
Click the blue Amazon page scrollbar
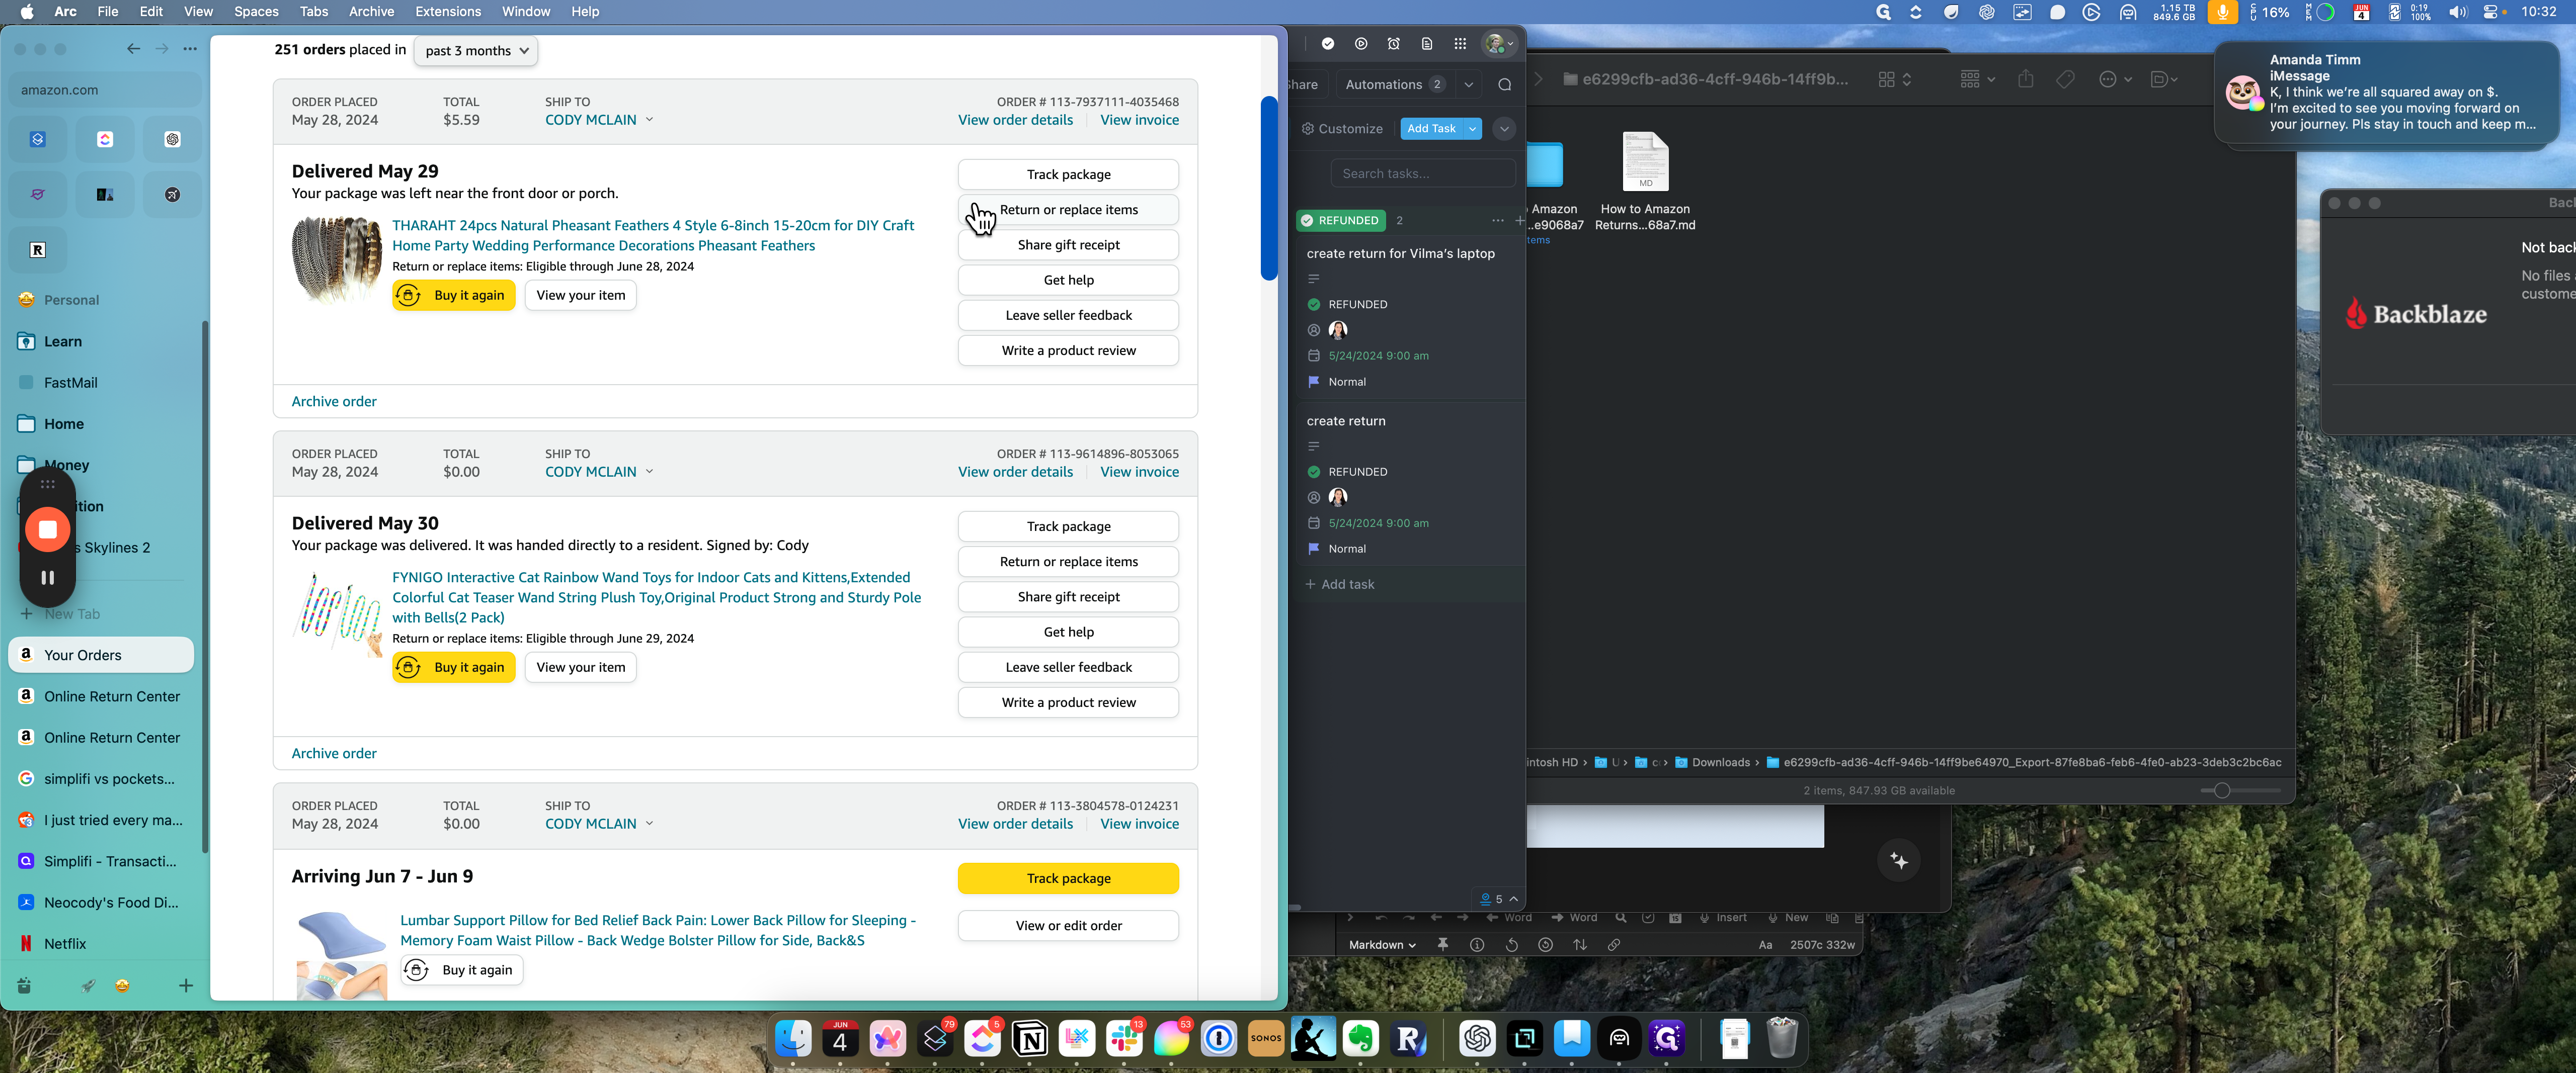[x=1268, y=188]
